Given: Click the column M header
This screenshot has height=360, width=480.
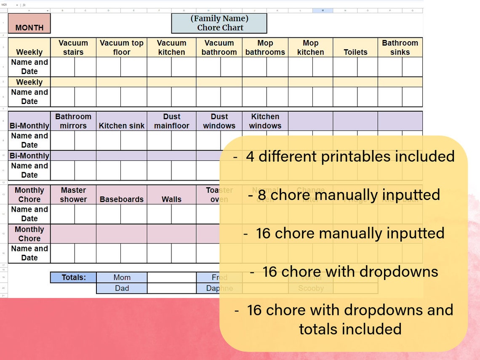Looking at the screenshot, I should point(323,10).
